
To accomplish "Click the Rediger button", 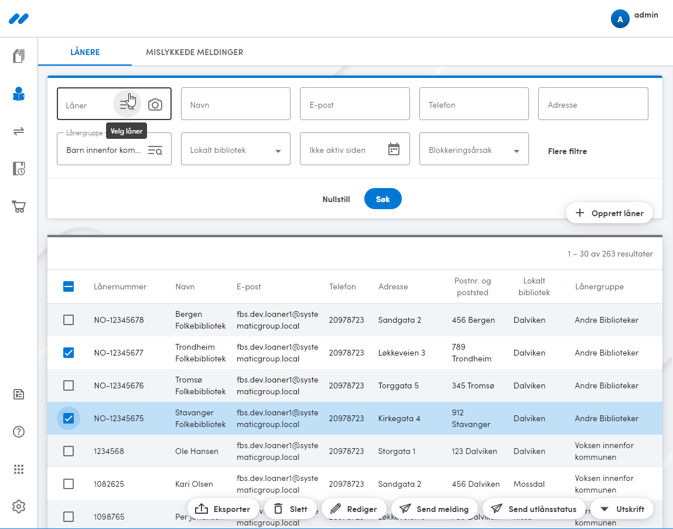I will [x=354, y=509].
